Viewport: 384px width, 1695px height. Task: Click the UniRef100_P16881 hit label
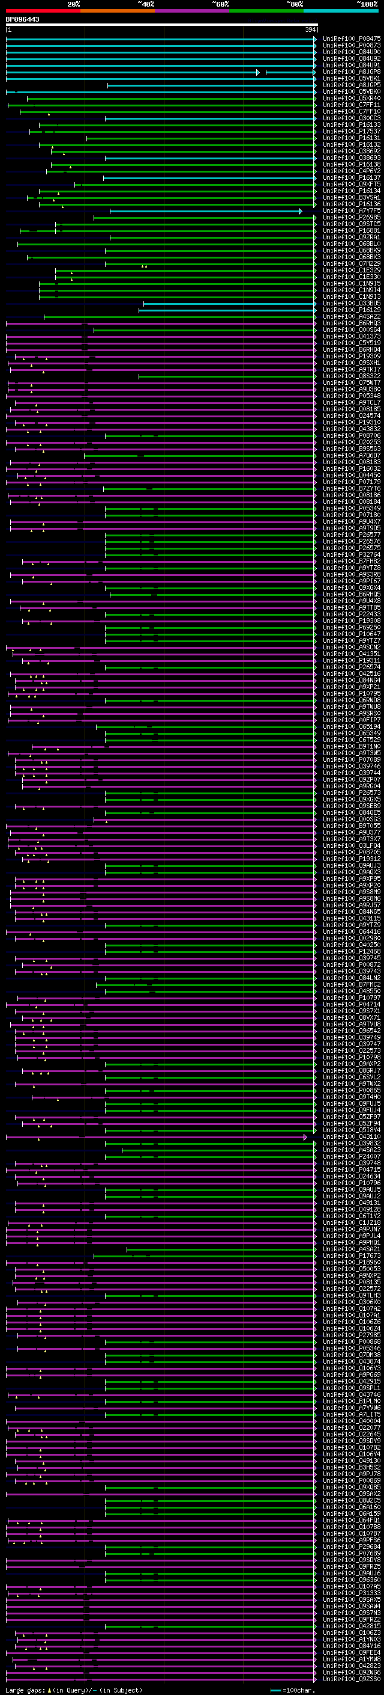pyautogui.click(x=351, y=231)
